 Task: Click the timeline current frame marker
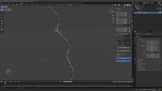(5, 83)
